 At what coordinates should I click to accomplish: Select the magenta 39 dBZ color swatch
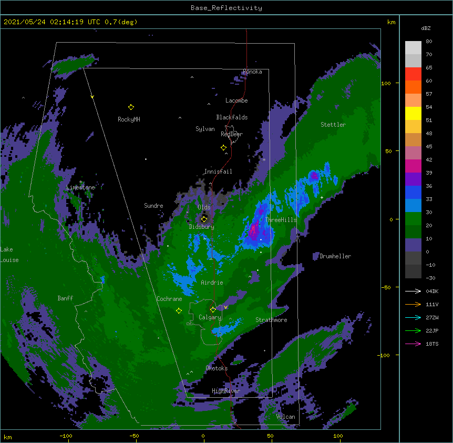pyautogui.click(x=413, y=166)
